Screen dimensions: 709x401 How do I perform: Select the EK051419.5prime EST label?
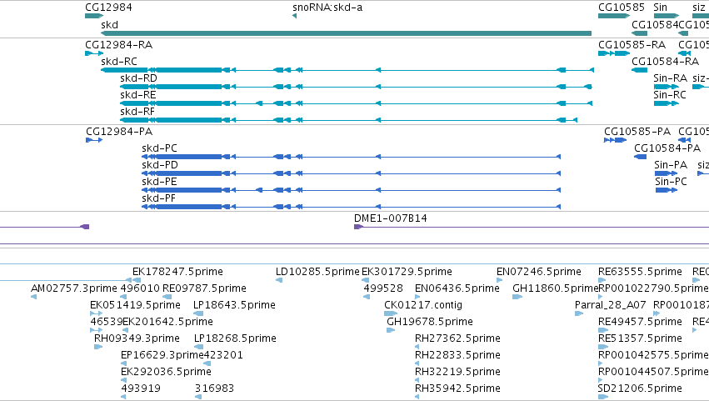click(135, 305)
